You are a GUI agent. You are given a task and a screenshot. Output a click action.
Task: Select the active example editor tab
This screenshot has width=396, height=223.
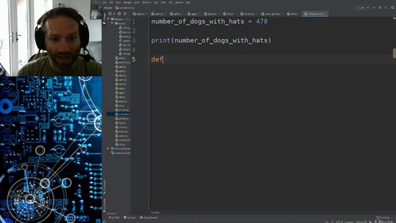point(315,14)
